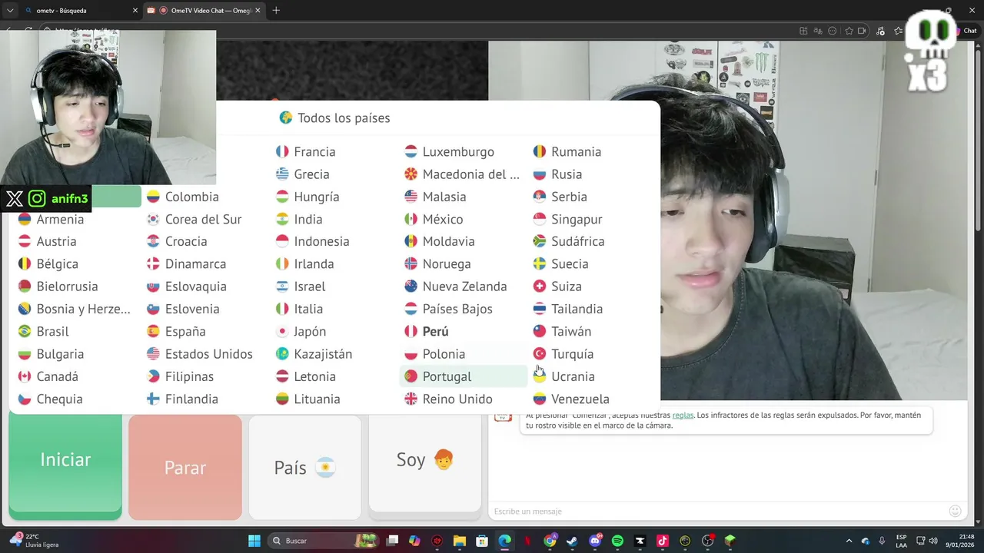This screenshot has width=984, height=553.
Task: Choose Kazajistán country entry
Action: point(314,354)
